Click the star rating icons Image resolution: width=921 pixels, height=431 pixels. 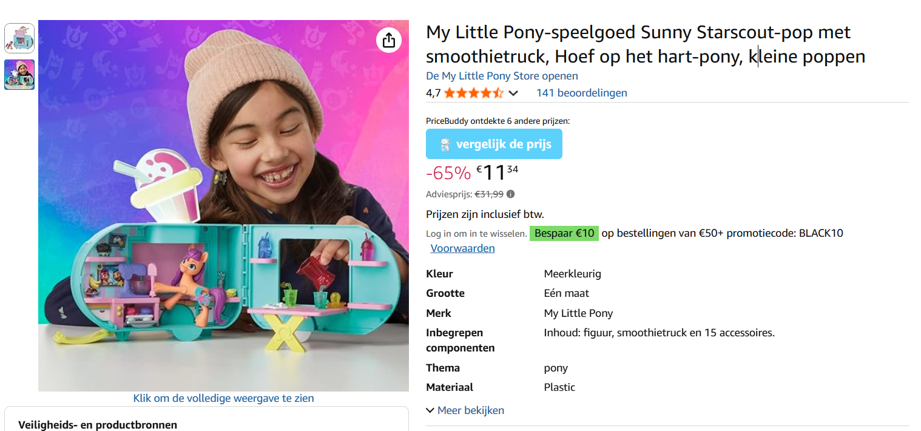tap(473, 93)
